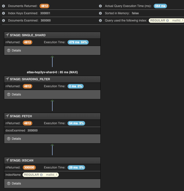Click STAGE: IXSCAN title
This screenshot has height=191, width=184.
point(22,160)
